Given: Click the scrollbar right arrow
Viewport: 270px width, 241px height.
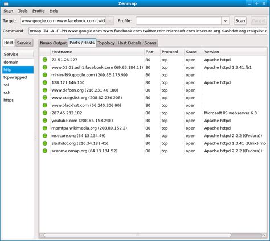Looking at the screenshot, I should tap(264, 235).
